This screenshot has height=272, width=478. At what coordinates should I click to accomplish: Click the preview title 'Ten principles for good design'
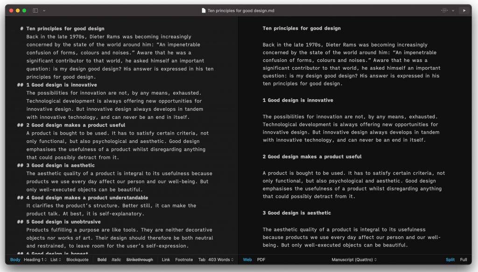pyautogui.click(x=302, y=28)
